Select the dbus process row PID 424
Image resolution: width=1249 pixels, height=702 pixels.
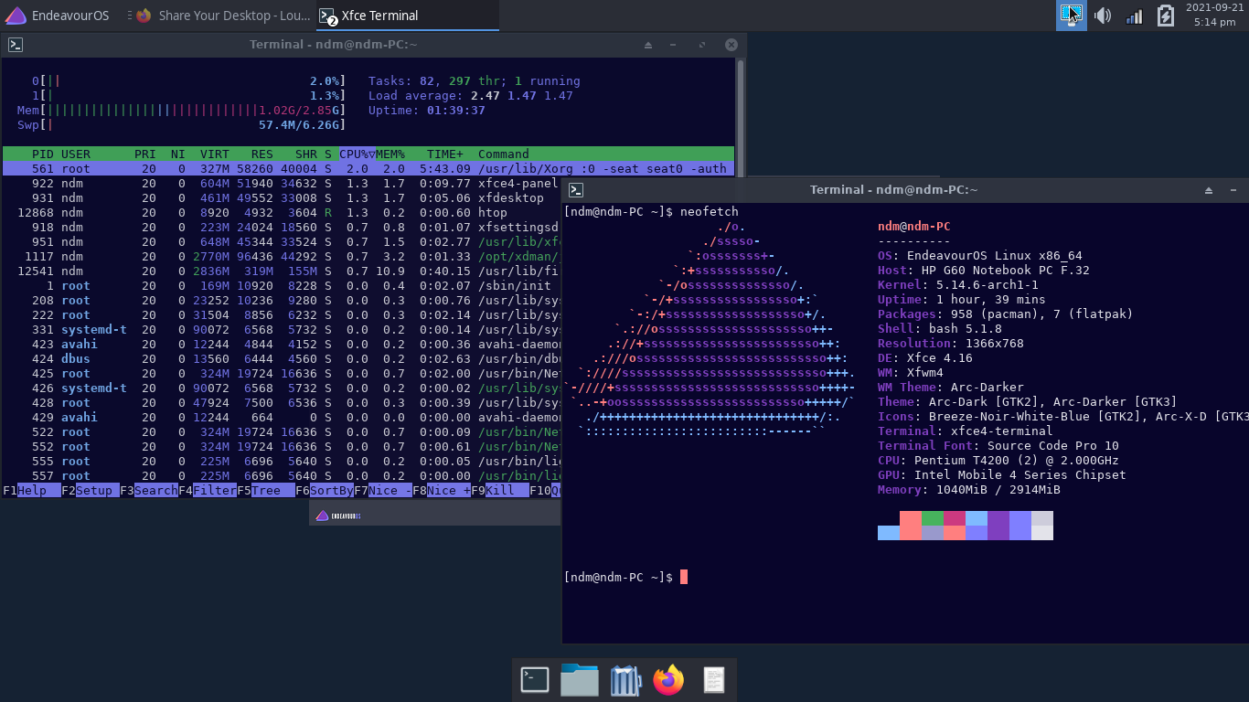point(282,358)
